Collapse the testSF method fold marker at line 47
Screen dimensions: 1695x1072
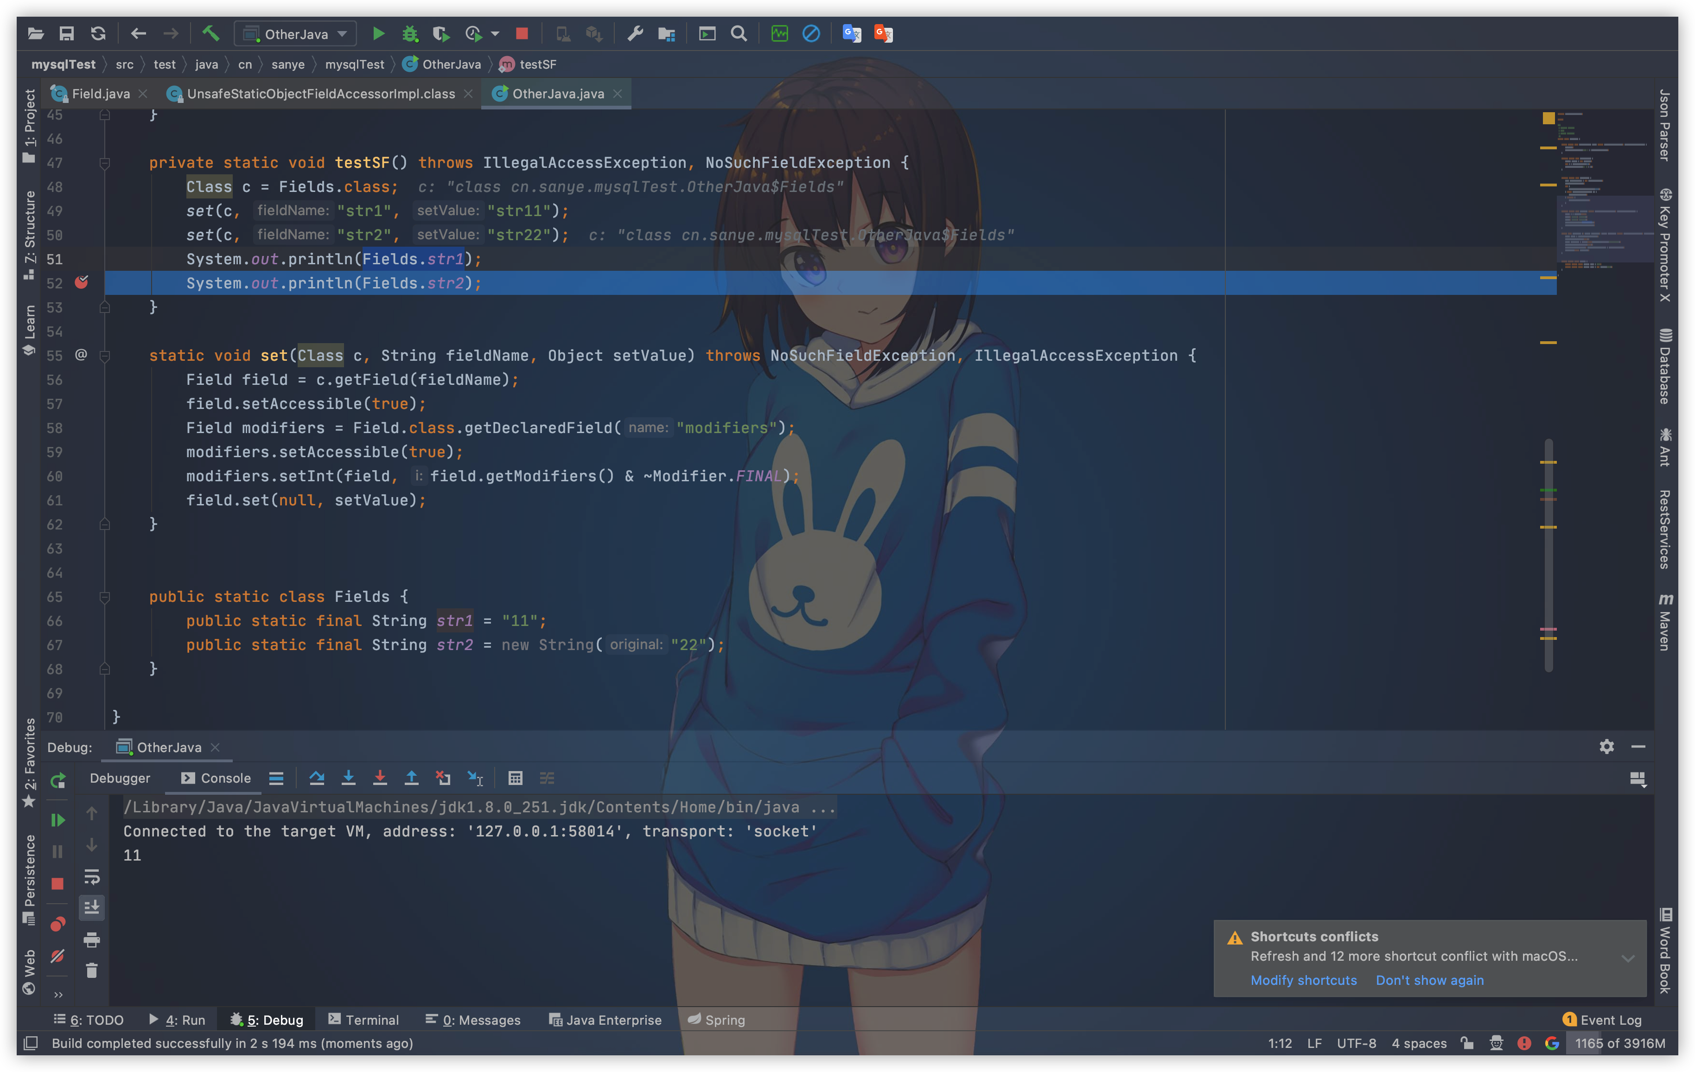[x=104, y=163]
